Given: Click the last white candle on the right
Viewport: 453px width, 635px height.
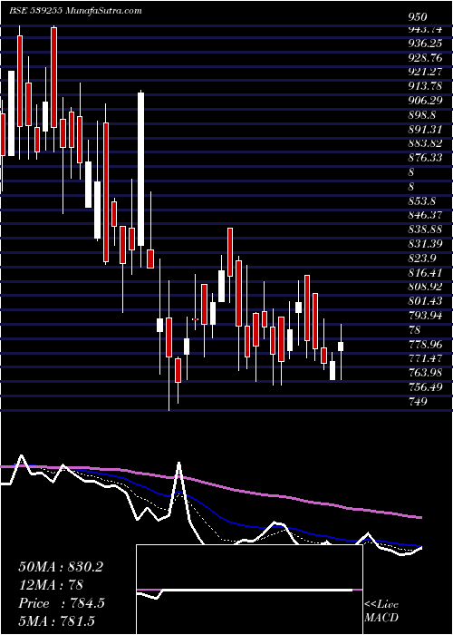Looking at the screenshot, I should tap(341, 347).
